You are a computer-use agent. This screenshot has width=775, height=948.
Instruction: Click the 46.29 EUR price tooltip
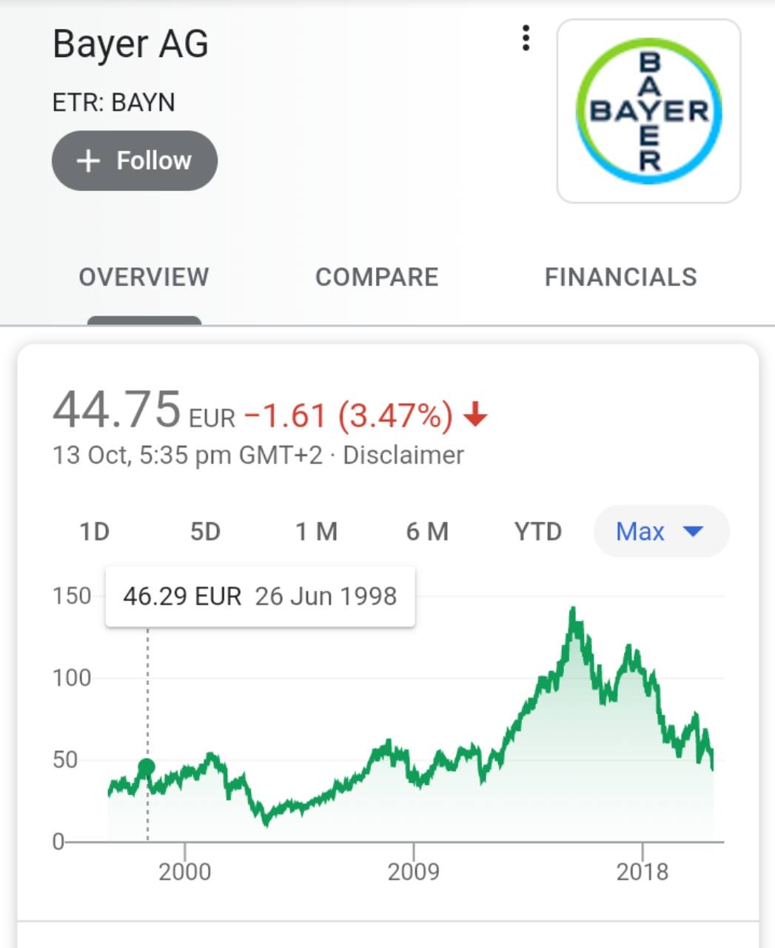(260, 596)
